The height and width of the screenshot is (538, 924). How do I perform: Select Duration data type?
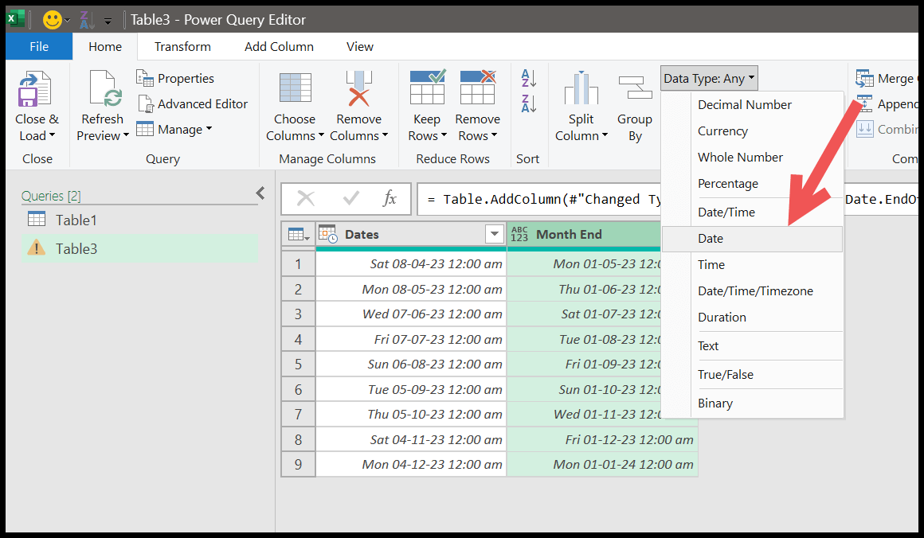tap(752, 318)
